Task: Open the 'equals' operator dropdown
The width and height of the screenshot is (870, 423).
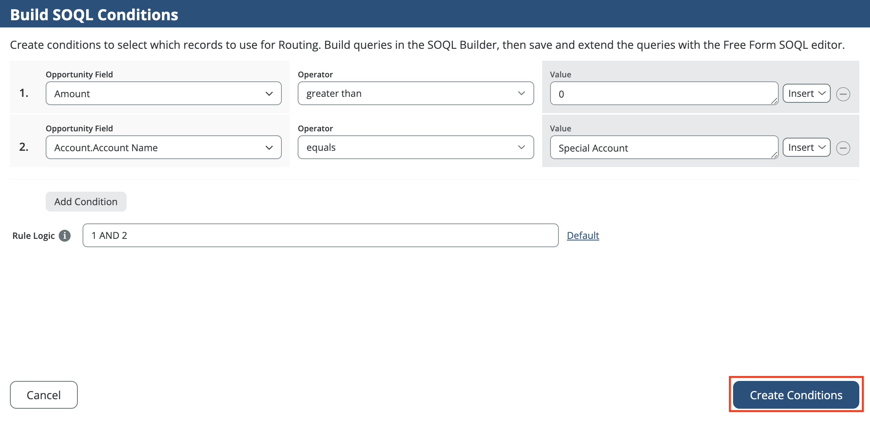Action: click(416, 148)
